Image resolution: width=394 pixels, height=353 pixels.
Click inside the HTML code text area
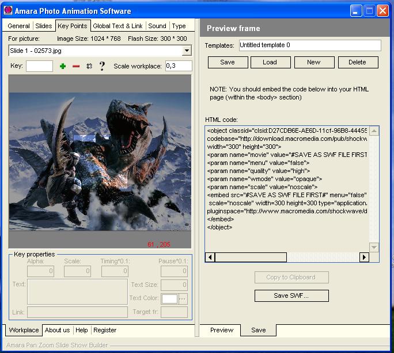point(287,189)
